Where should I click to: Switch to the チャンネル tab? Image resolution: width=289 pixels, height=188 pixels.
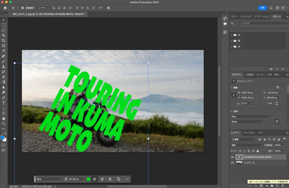tap(249, 133)
